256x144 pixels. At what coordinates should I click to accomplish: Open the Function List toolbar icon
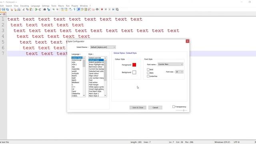click(x=90, y=10)
